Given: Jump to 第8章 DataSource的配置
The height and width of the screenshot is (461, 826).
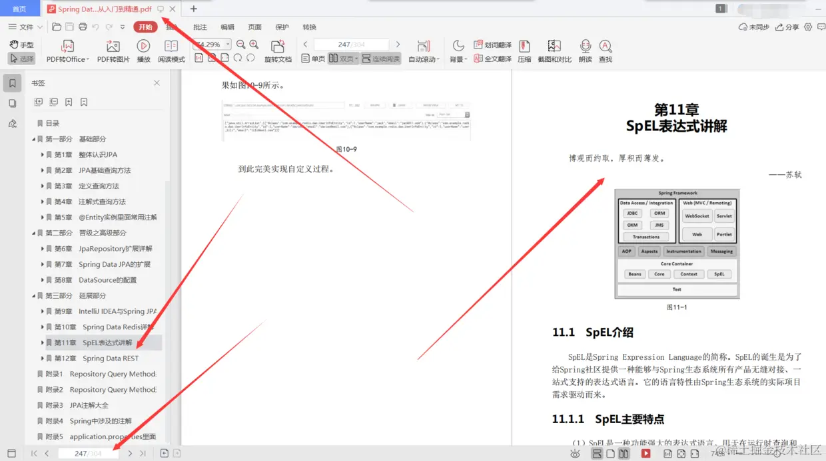Looking at the screenshot, I should pos(96,280).
